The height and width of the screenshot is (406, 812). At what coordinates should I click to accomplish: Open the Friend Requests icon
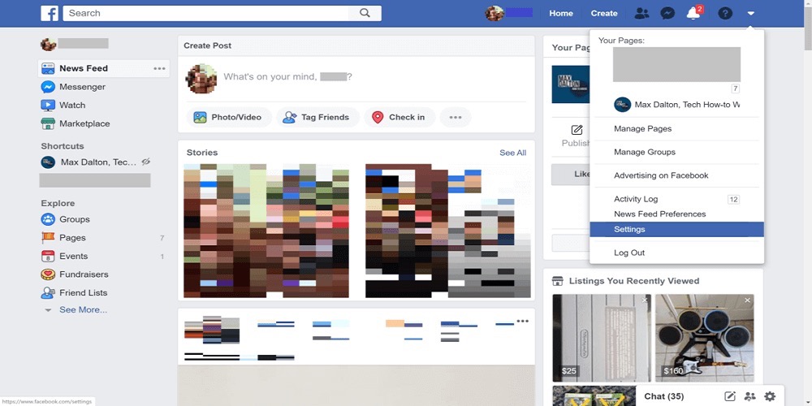pyautogui.click(x=641, y=14)
